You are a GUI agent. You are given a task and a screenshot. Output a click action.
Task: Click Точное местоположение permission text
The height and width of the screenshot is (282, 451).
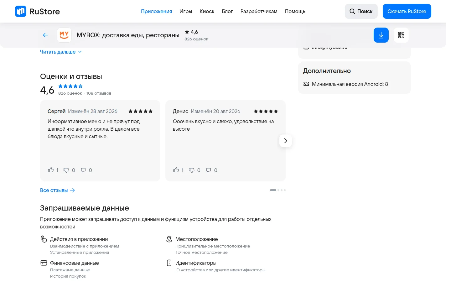(201, 252)
